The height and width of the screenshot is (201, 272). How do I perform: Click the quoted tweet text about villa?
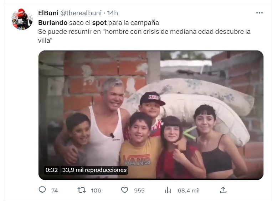pyautogui.click(x=144, y=36)
